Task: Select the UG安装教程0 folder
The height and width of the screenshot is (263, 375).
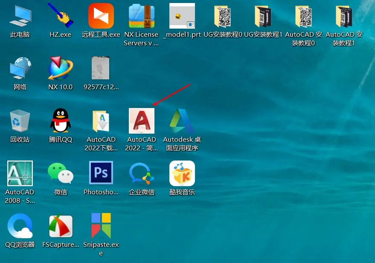Action: [223, 16]
